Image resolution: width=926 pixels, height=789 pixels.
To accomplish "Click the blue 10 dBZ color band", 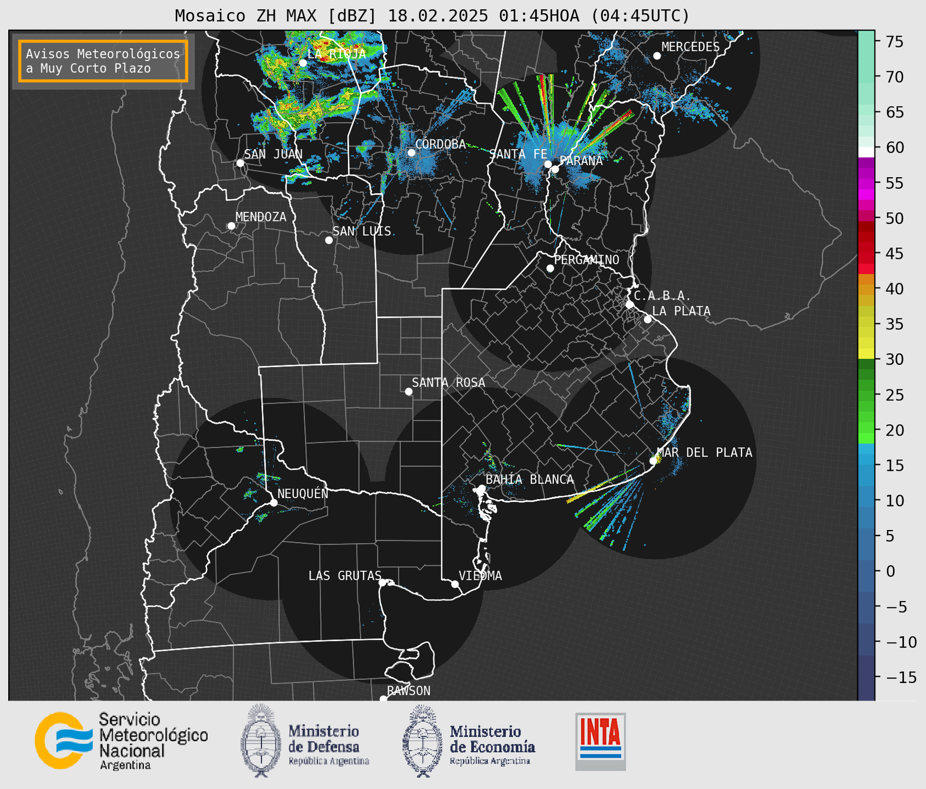I will (x=866, y=500).
